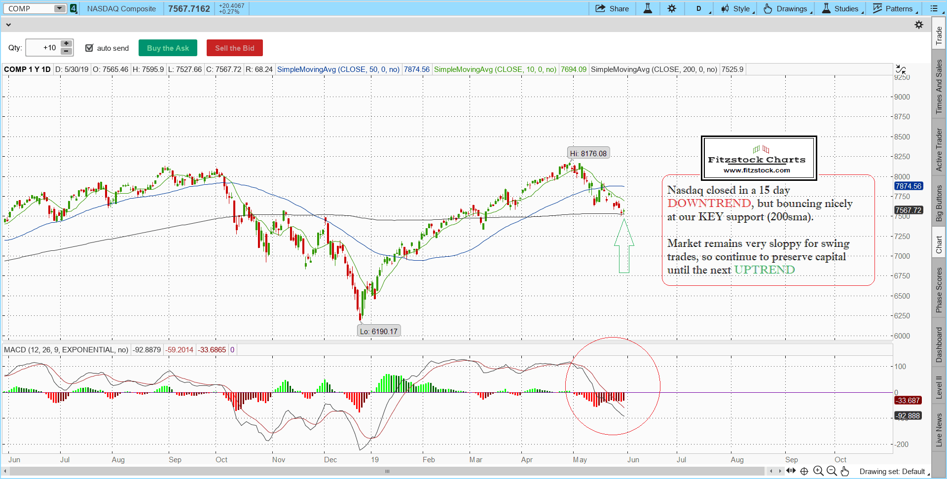Click the zoom out magnifier icon
The image size is (947, 479).
[x=832, y=471]
